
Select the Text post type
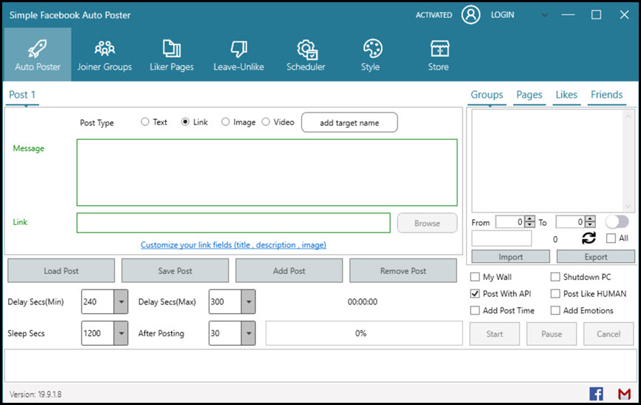click(x=145, y=122)
